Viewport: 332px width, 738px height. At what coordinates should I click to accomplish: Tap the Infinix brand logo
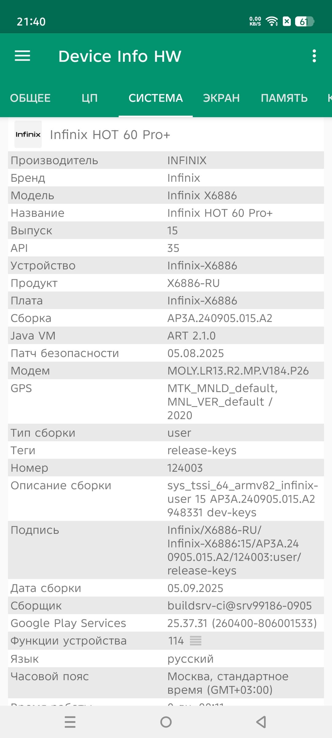[x=28, y=134]
